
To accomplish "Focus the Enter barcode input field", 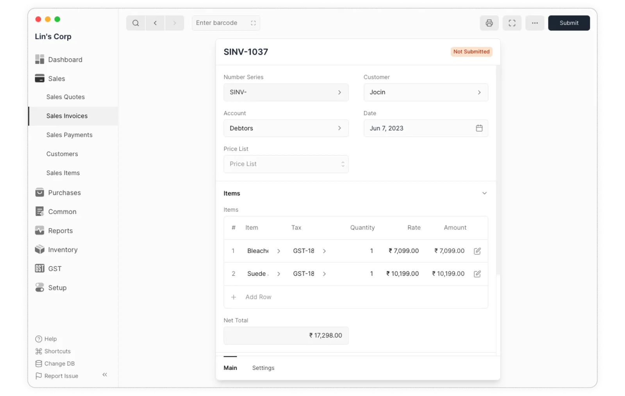I will 221,23.
